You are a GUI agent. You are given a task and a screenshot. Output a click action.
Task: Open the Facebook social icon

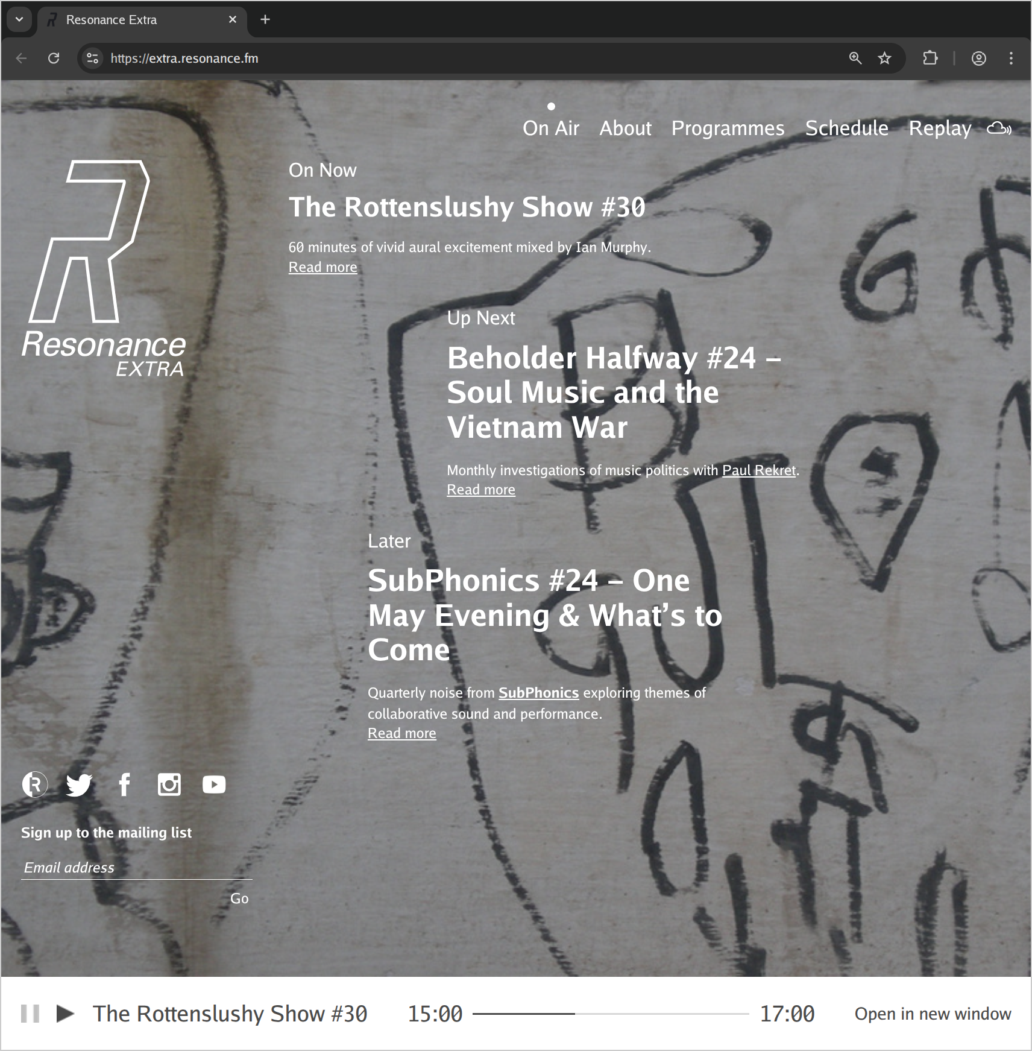click(124, 784)
